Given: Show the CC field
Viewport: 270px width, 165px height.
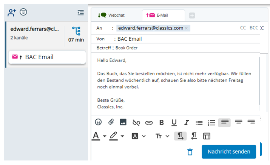Looking at the screenshot, I should tap(243, 28).
